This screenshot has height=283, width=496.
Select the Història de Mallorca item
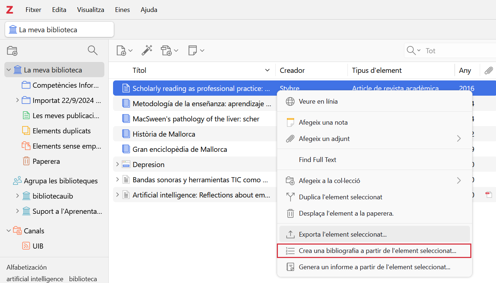tap(164, 134)
